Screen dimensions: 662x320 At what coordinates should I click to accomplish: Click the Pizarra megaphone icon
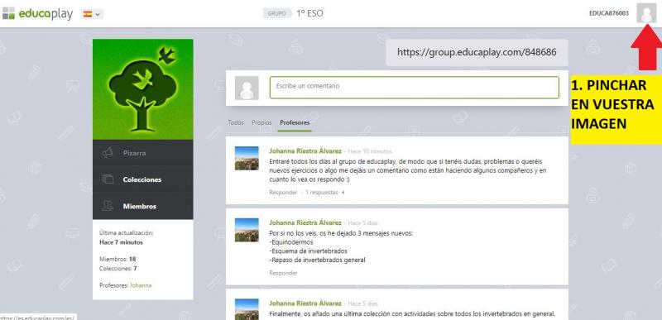click(108, 153)
